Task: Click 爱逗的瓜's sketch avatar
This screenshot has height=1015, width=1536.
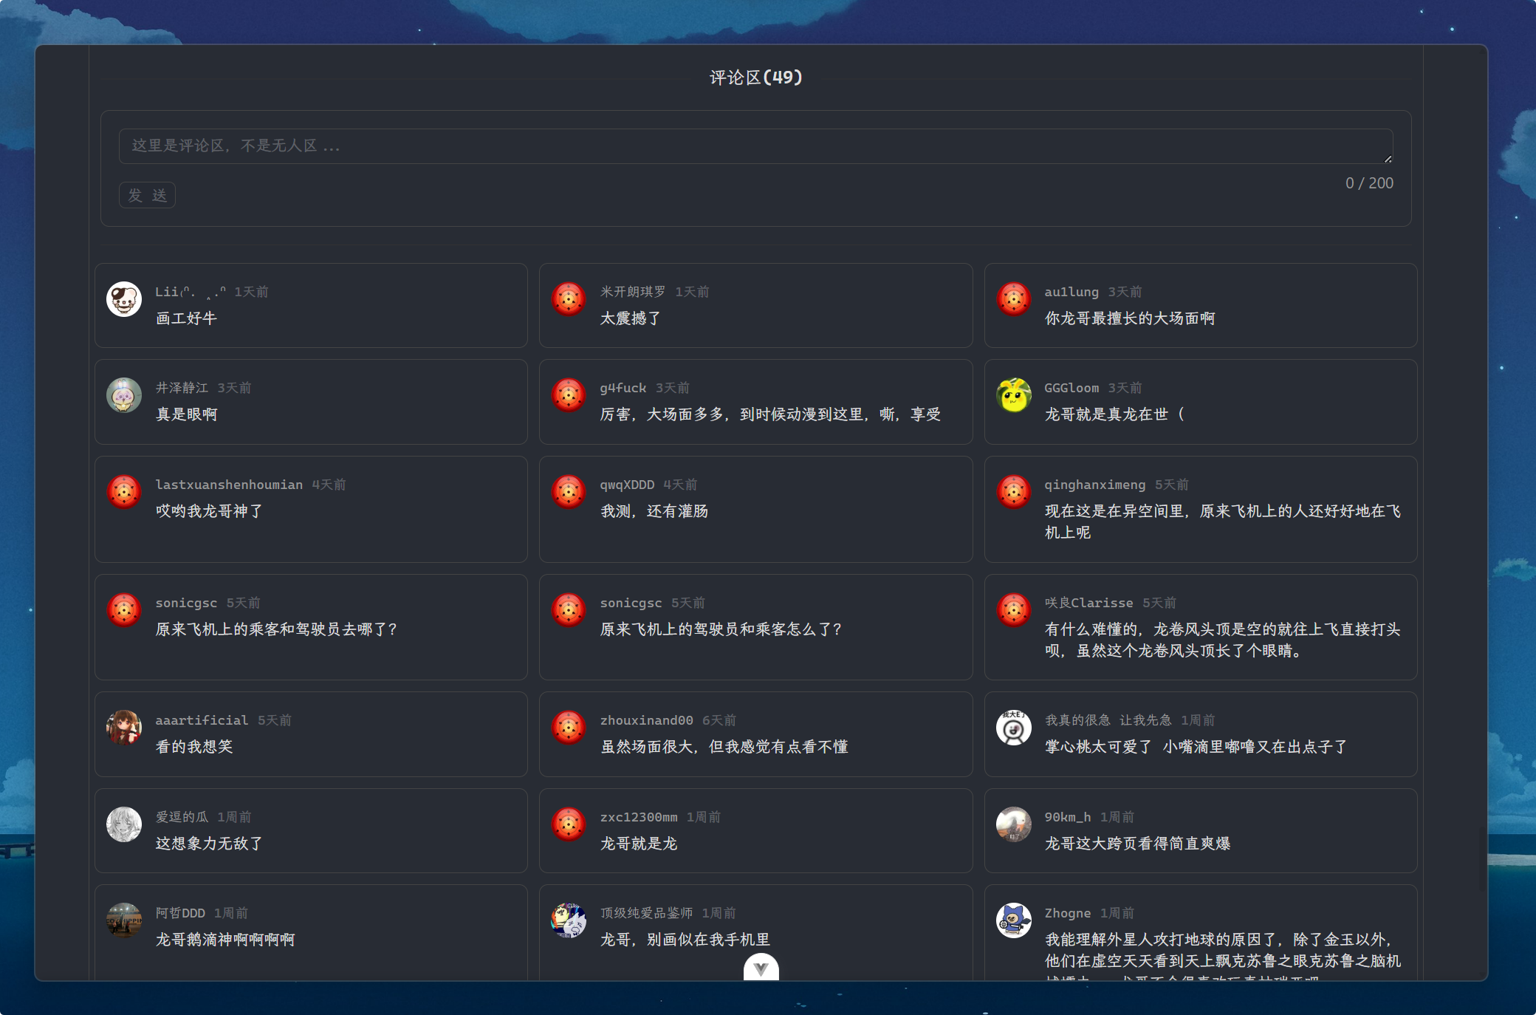Action: [124, 824]
